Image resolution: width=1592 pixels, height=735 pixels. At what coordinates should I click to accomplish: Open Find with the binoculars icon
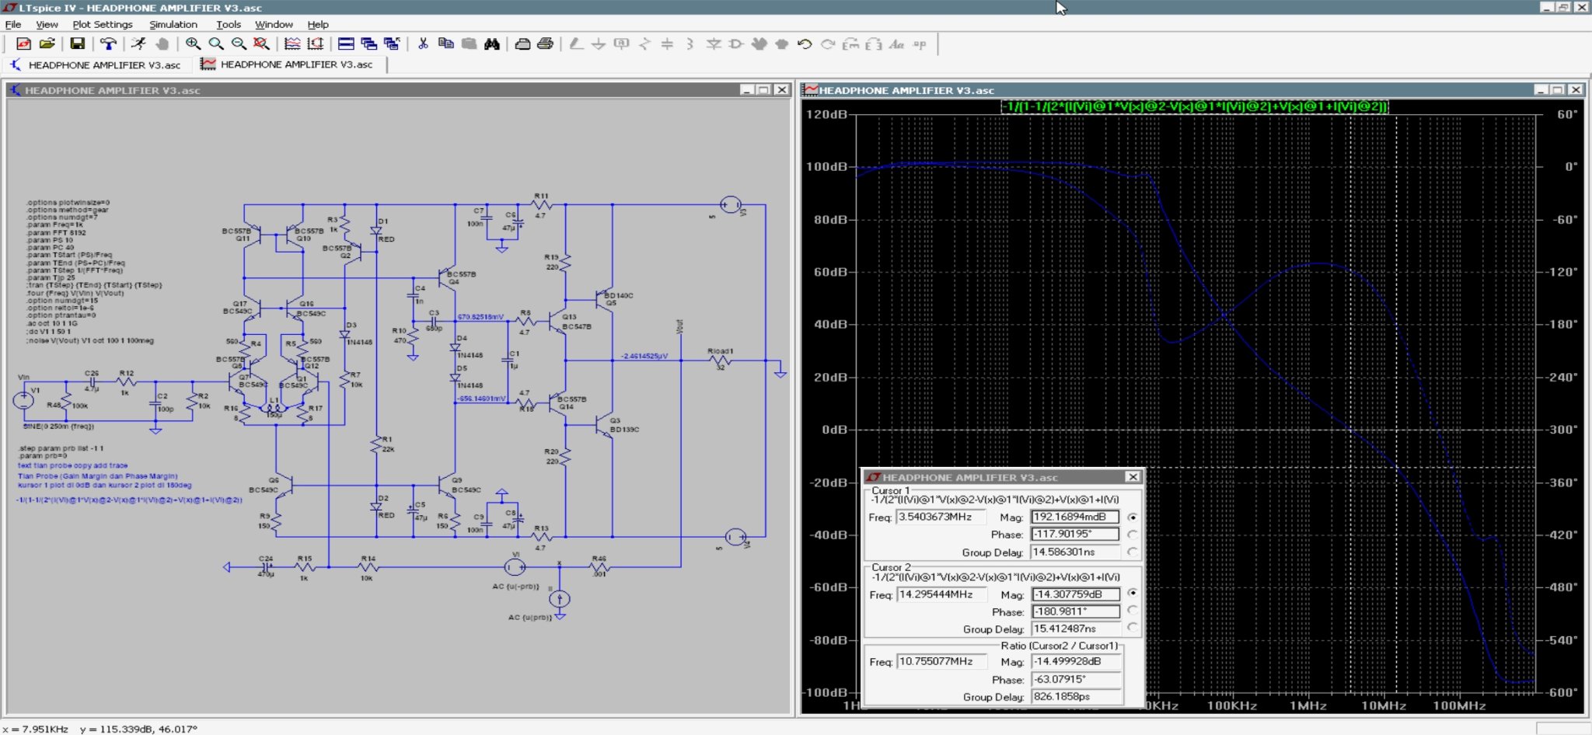(492, 44)
